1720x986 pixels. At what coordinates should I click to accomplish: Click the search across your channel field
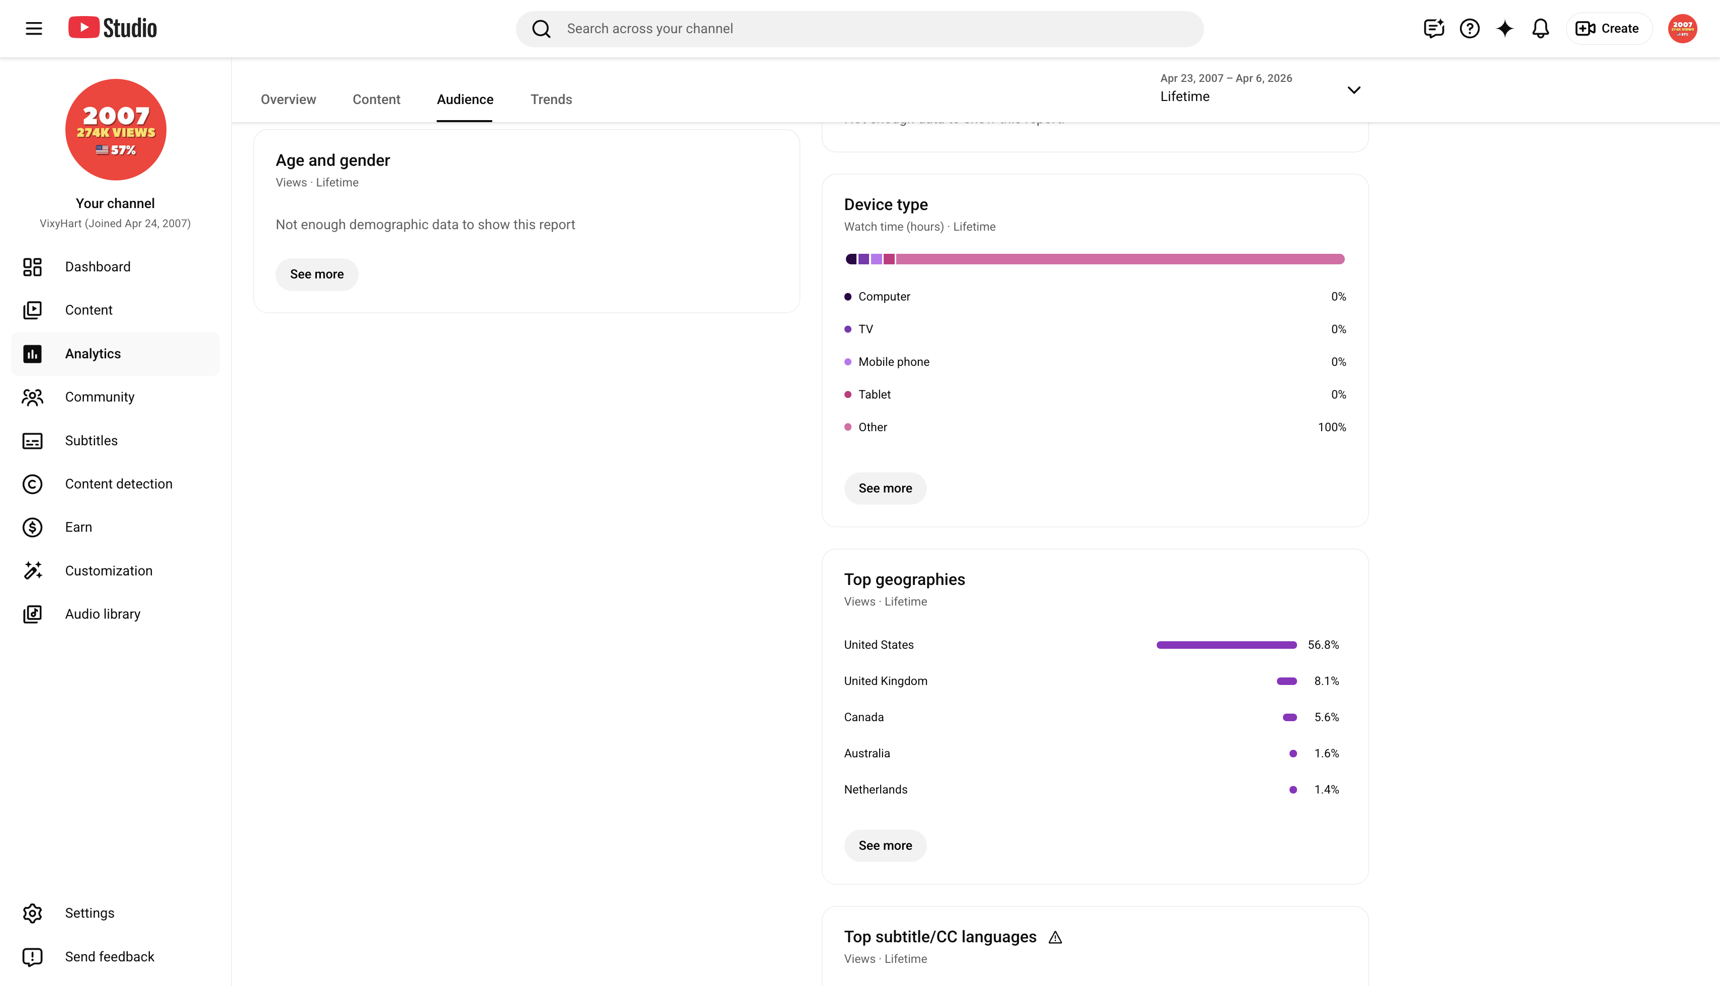point(859,29)
